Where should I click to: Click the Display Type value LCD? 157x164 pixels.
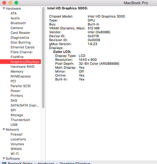point(82,56)
